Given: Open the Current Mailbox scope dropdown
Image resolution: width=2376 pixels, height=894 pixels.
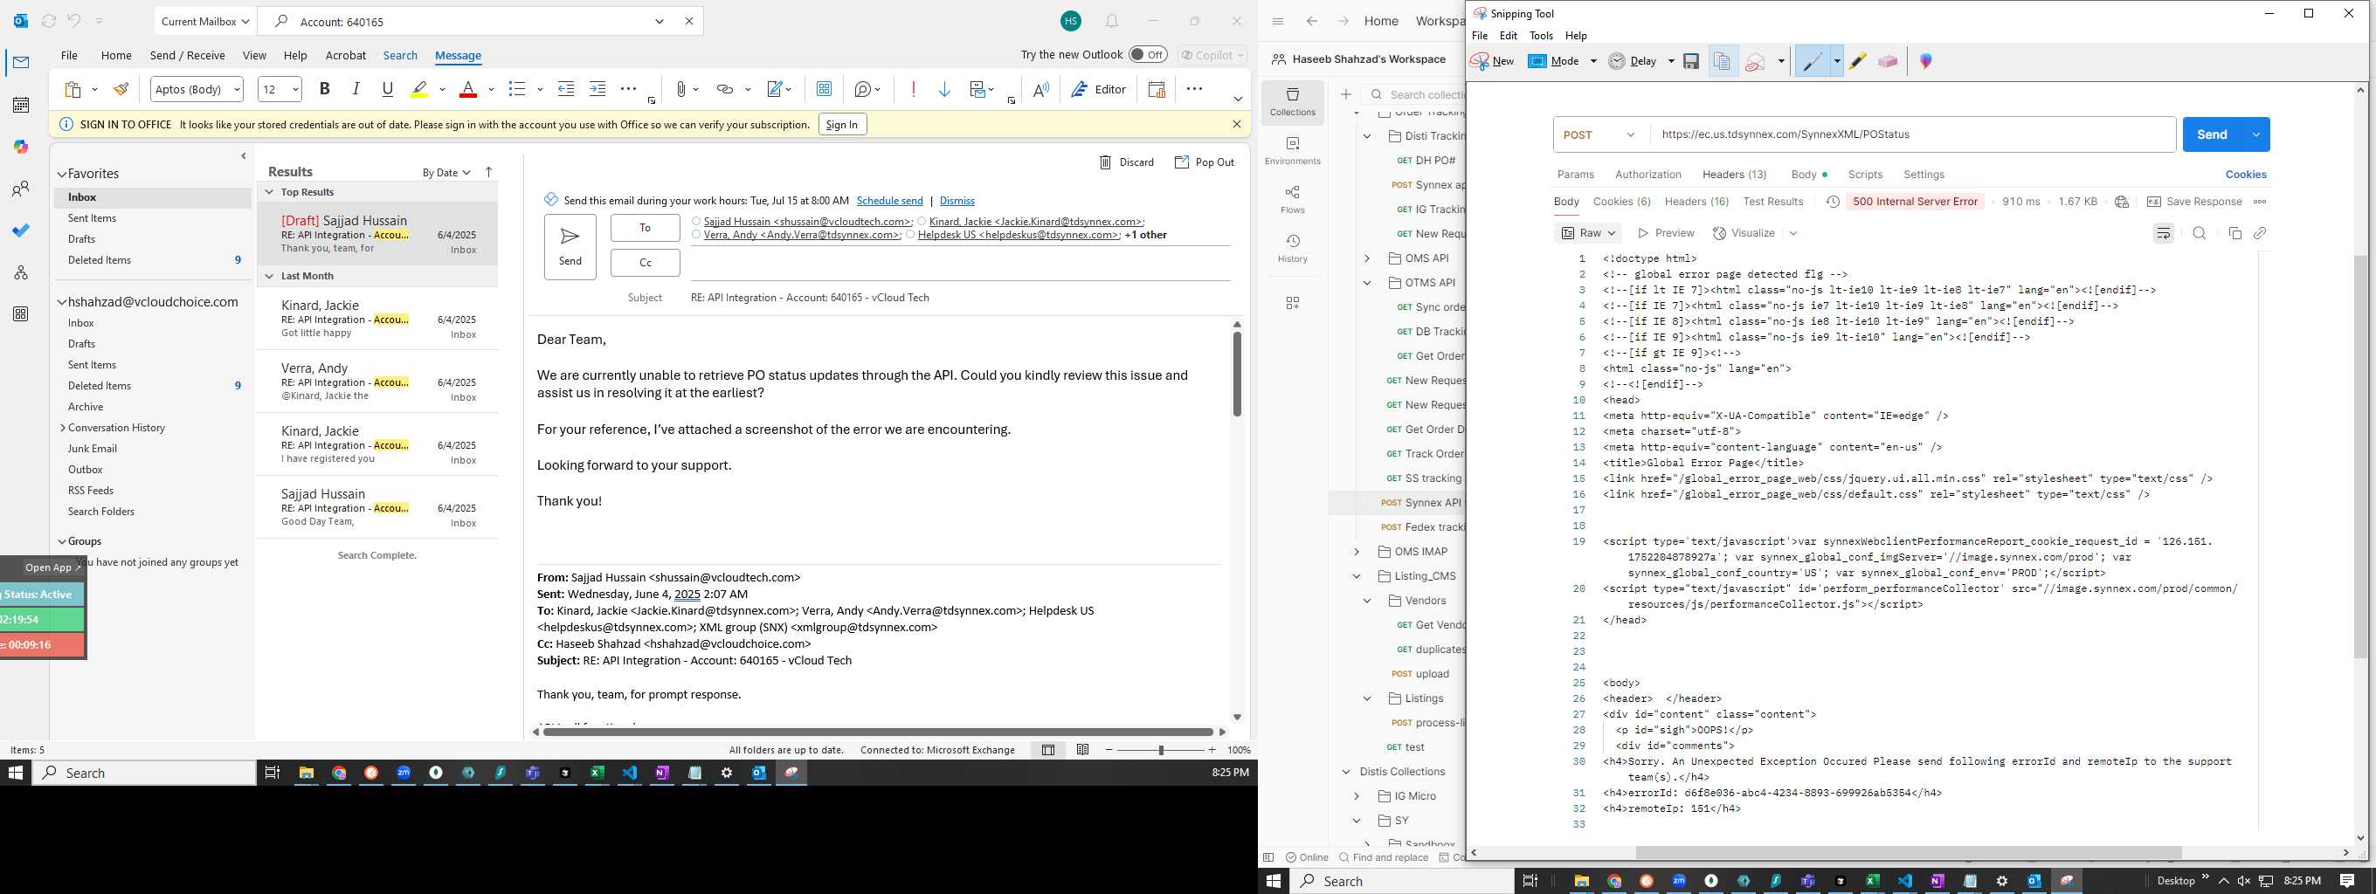Looking at the screenshot, I should point(204,21).
